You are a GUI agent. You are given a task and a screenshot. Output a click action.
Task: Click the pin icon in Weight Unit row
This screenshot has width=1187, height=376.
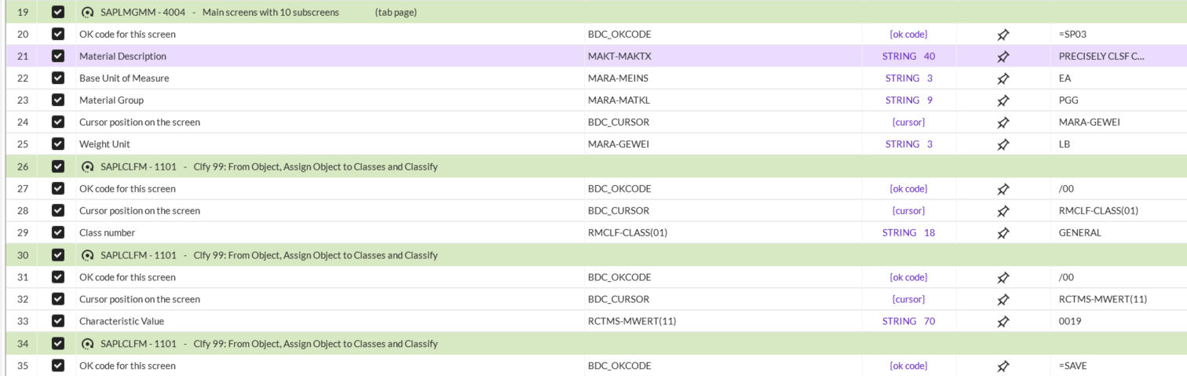(x=1003, y=144)
